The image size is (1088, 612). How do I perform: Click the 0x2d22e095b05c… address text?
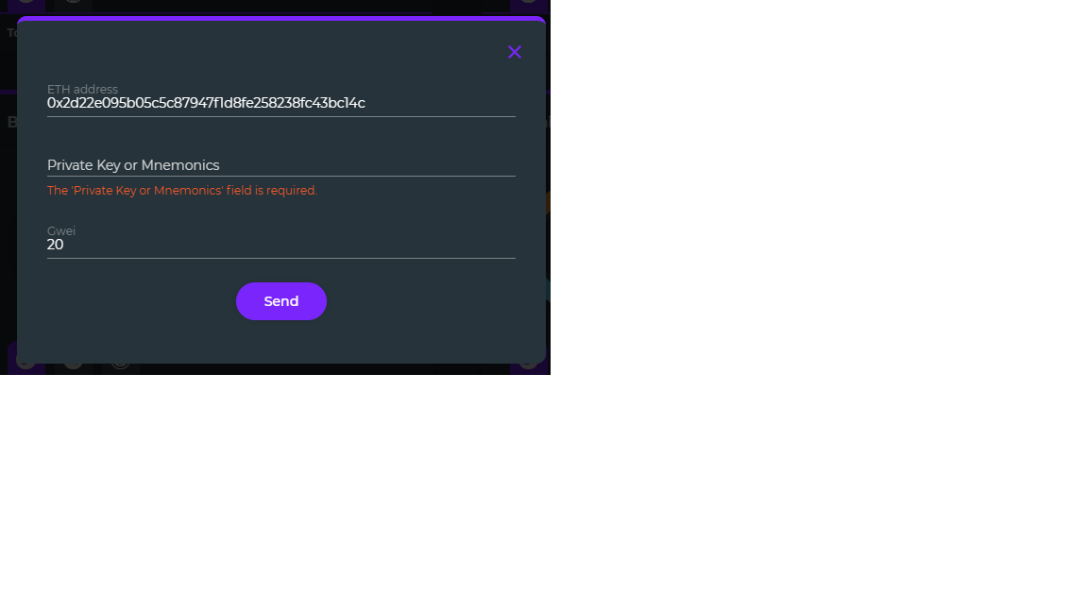click(x=206, y=103)
